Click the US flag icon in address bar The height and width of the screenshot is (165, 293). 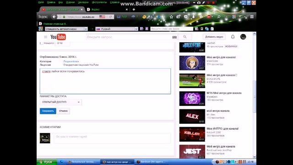tap(102, 17)
